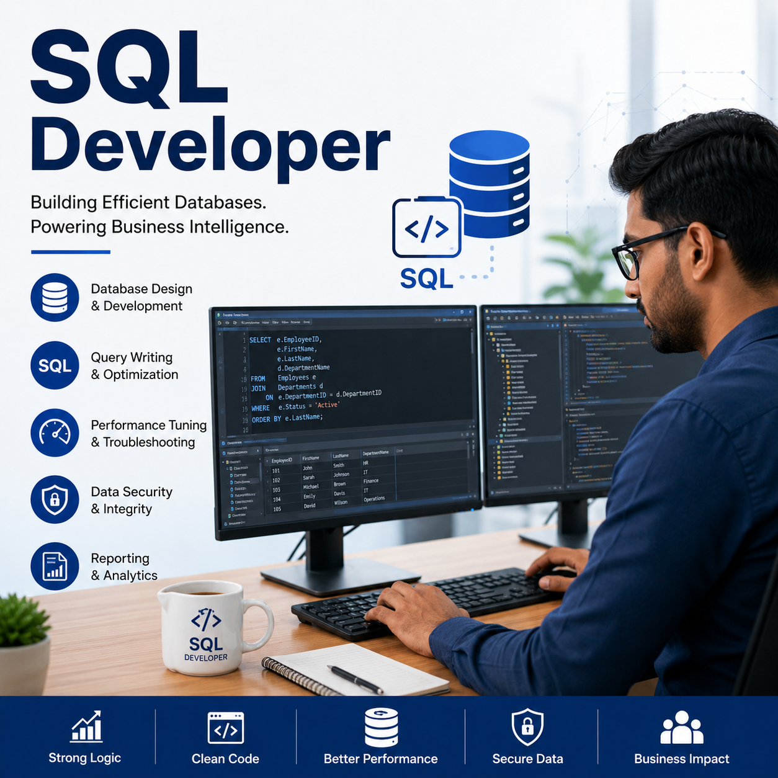The width and height of the screenshot is (778, 778).
Task: Click the "JOIN Departments d" code line
Action: (287, 387)
